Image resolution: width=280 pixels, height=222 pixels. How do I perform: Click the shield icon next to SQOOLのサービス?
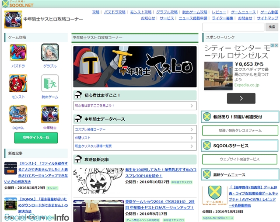coord(207,146)
